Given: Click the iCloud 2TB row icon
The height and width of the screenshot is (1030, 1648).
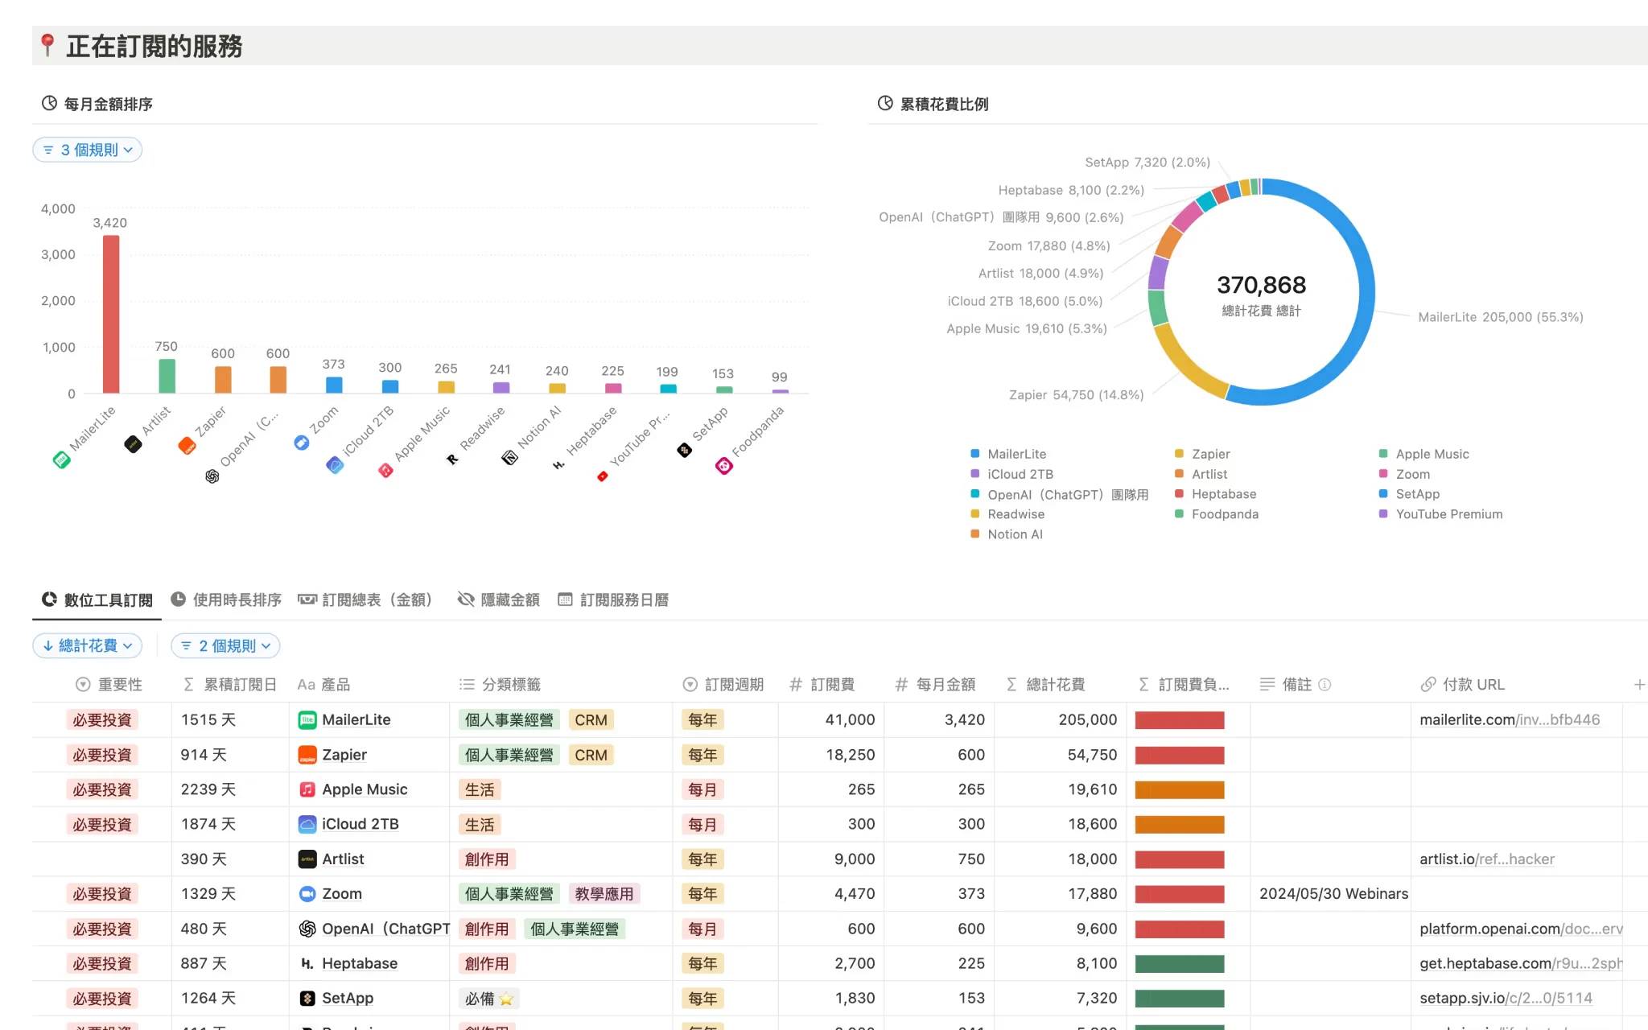Looking at the screenshot, I should coord(307,824).
